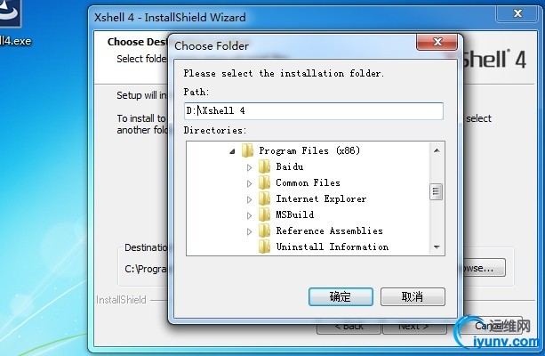Click the scrollbar down arrow in Directories

[x=437, y=247]
